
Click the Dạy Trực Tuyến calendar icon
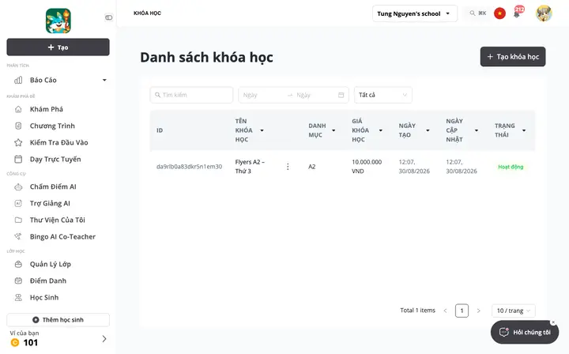tap(18, 160)
